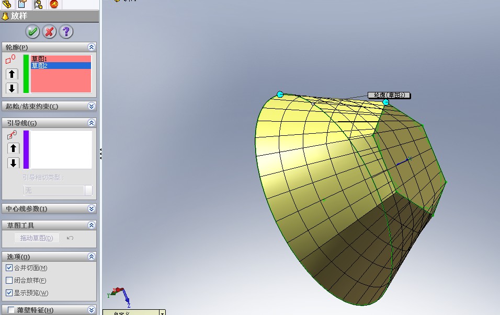
Task: Collapse the 草图工具 section
Action: [x=91, y=225]
